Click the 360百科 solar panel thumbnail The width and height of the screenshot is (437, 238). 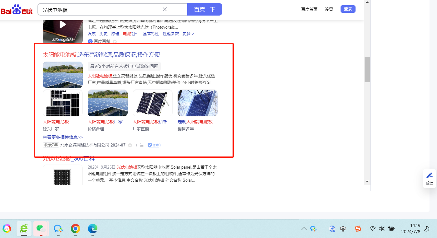pos(63,175)
